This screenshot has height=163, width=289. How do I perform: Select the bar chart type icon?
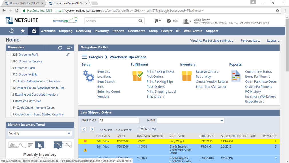click(40, 145)
